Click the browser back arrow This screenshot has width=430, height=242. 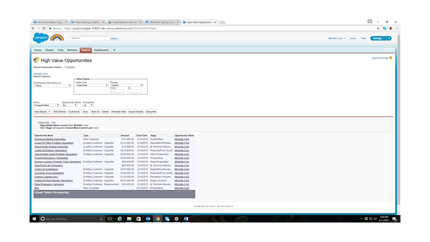coord(33,28)
